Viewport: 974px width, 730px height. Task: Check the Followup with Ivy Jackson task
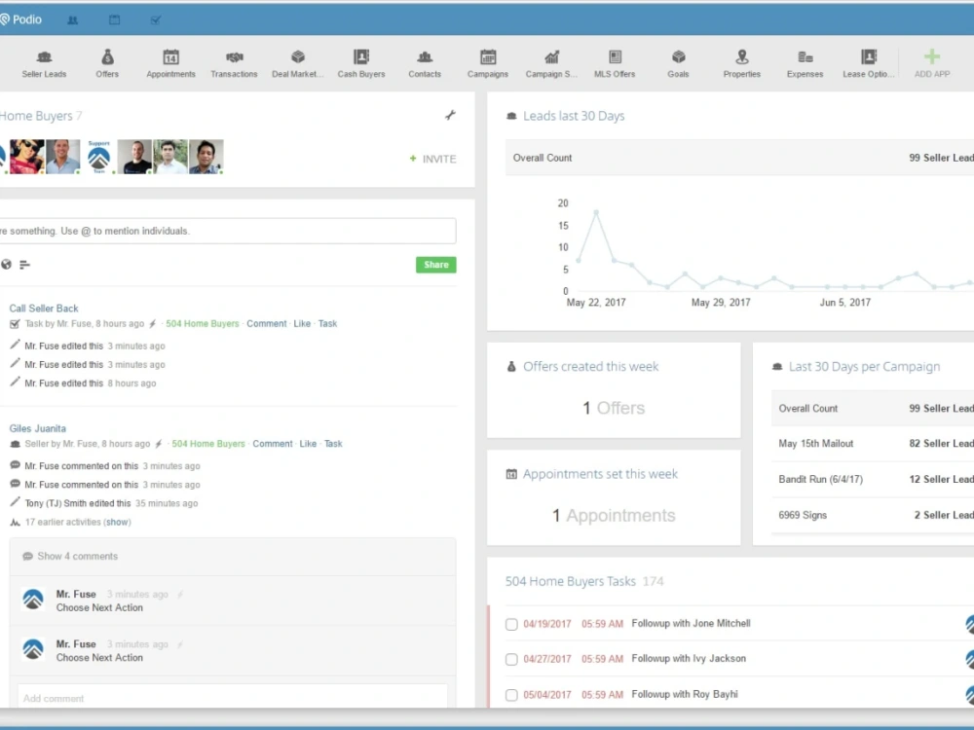click(511, 659)
